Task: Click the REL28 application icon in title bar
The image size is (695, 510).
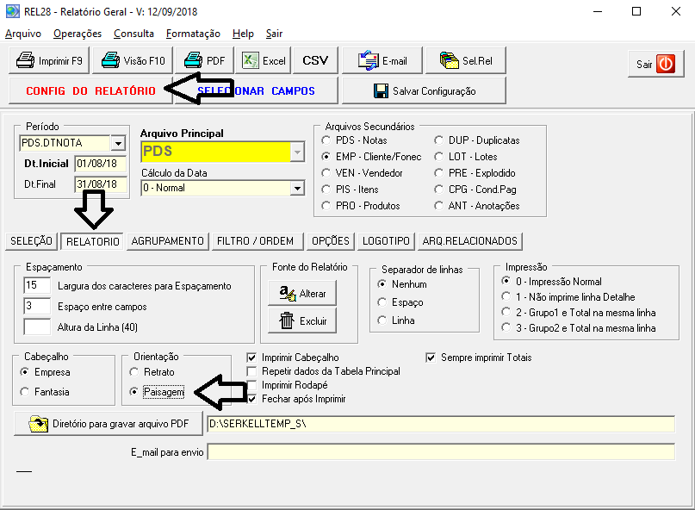Action: [12, 11]
